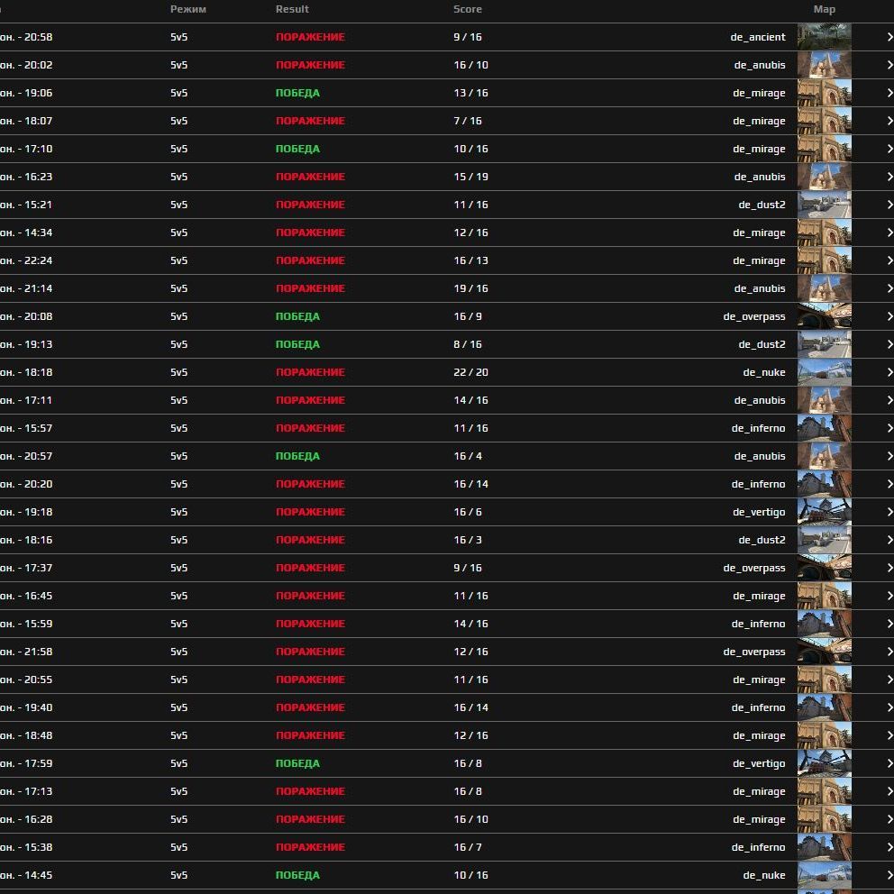Click ПОРАЖЕНИЕ result for the 18:16 de_dust2 match
This screenshot has height=894, width=894.
click(x=310, y=540)
